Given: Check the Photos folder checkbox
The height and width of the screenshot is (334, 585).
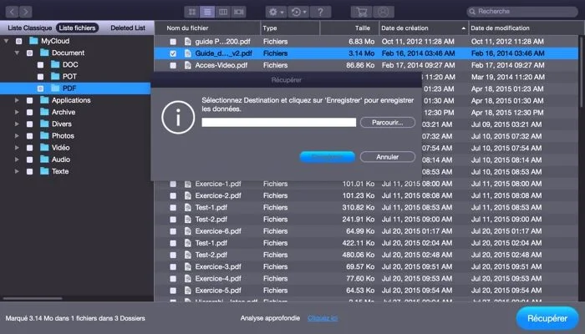Looking at the screenshot, I should tap(30, 136).
